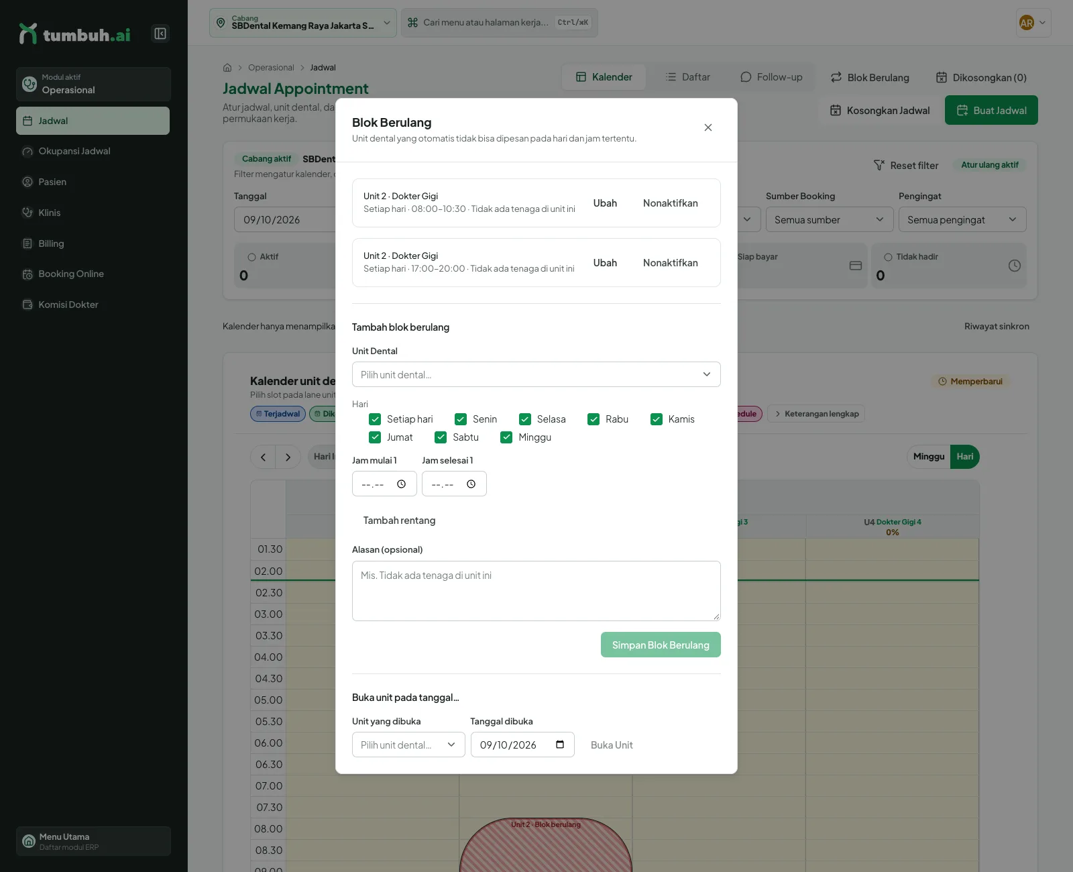Uncheck the Rabu checkbox
The width and height of the screenshot is (1073, 872).
click(x=594, y=419)
